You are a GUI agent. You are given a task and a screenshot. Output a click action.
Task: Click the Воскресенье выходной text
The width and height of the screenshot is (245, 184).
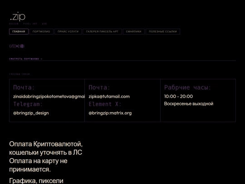(x=189, y=104)
